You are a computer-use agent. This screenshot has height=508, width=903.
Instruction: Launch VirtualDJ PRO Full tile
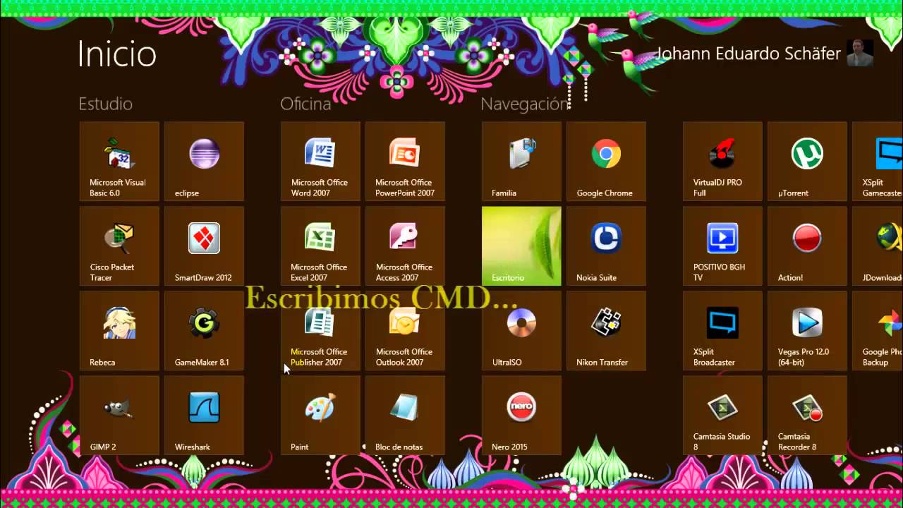click(x=722, y=162)
